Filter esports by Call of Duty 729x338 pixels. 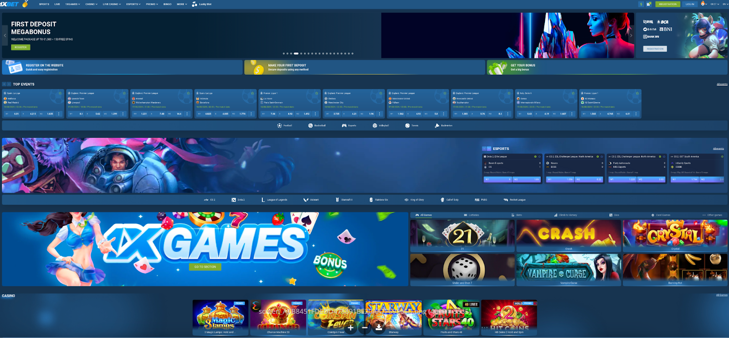[449, 200]
